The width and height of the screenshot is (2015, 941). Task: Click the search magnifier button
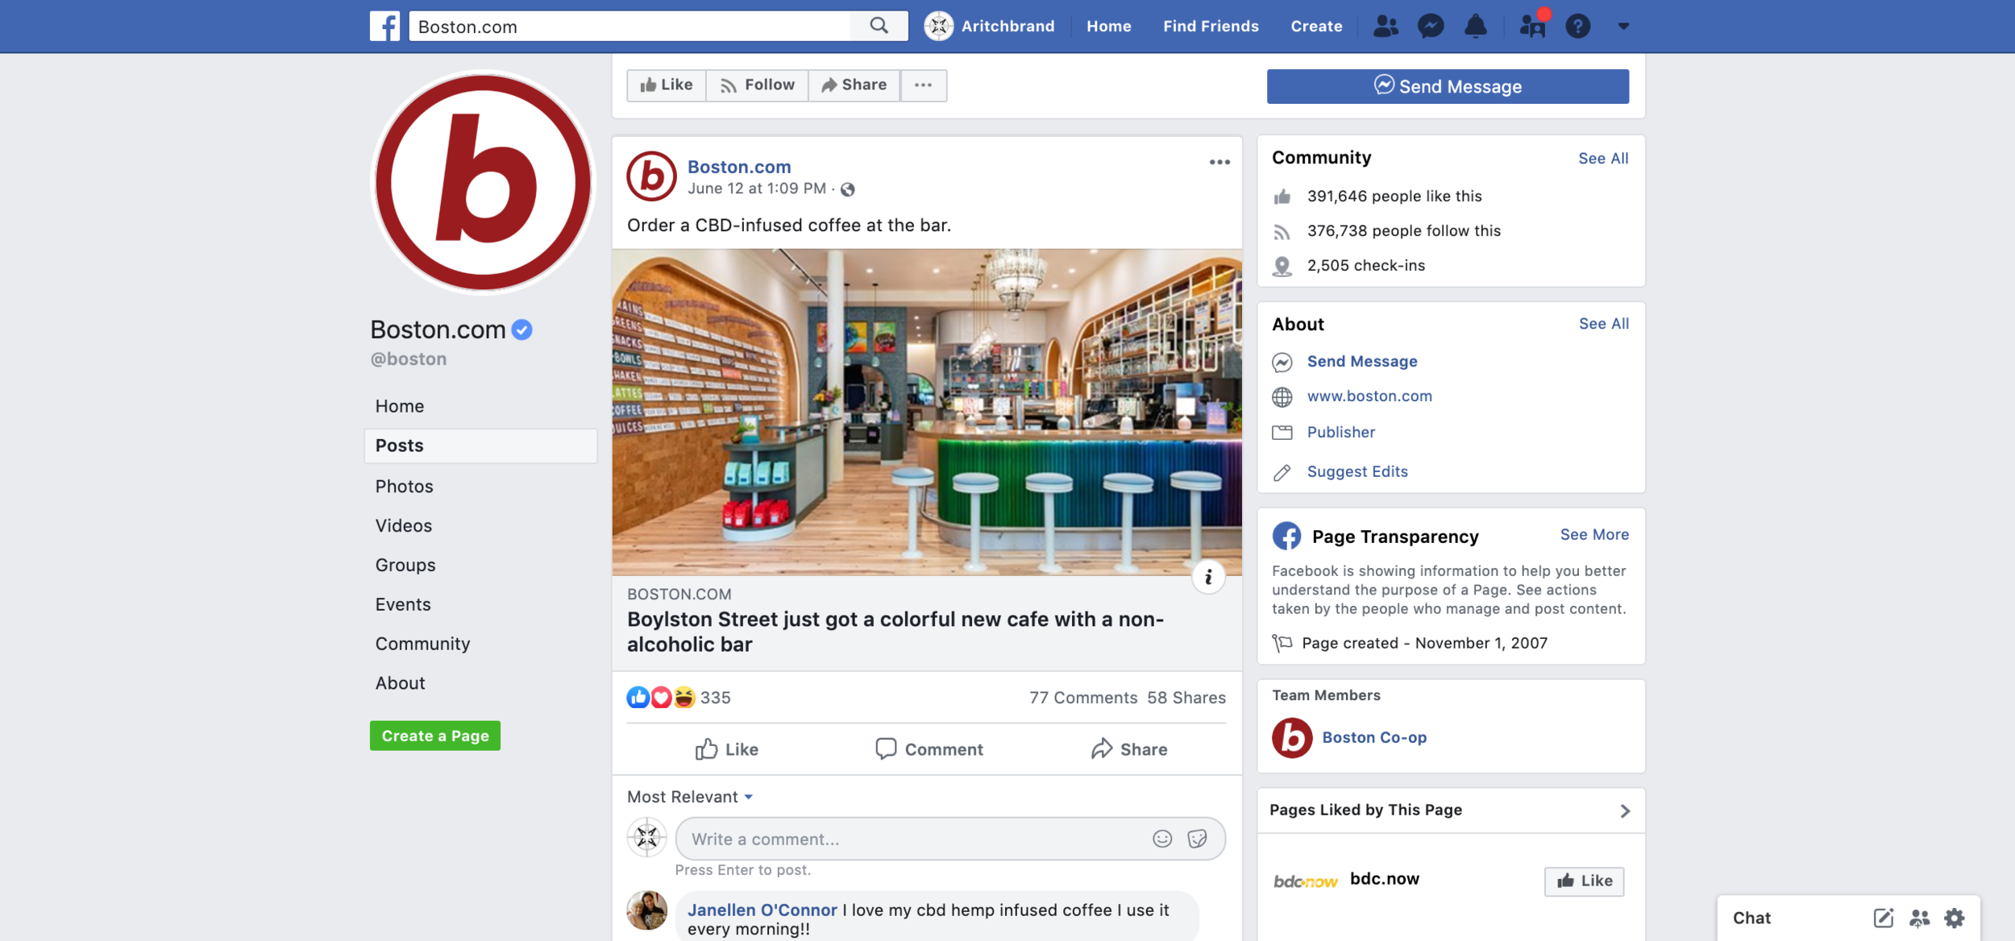pos(879,26)
